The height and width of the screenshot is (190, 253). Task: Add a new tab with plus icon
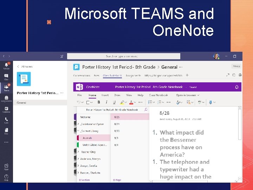[x=187, y=75]
